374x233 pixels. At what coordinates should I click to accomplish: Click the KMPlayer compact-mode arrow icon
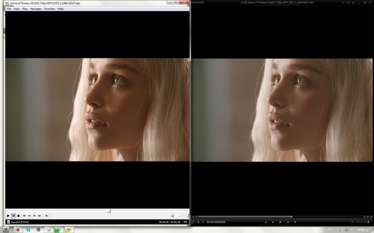pyautogui.click(x=353, y=2)
